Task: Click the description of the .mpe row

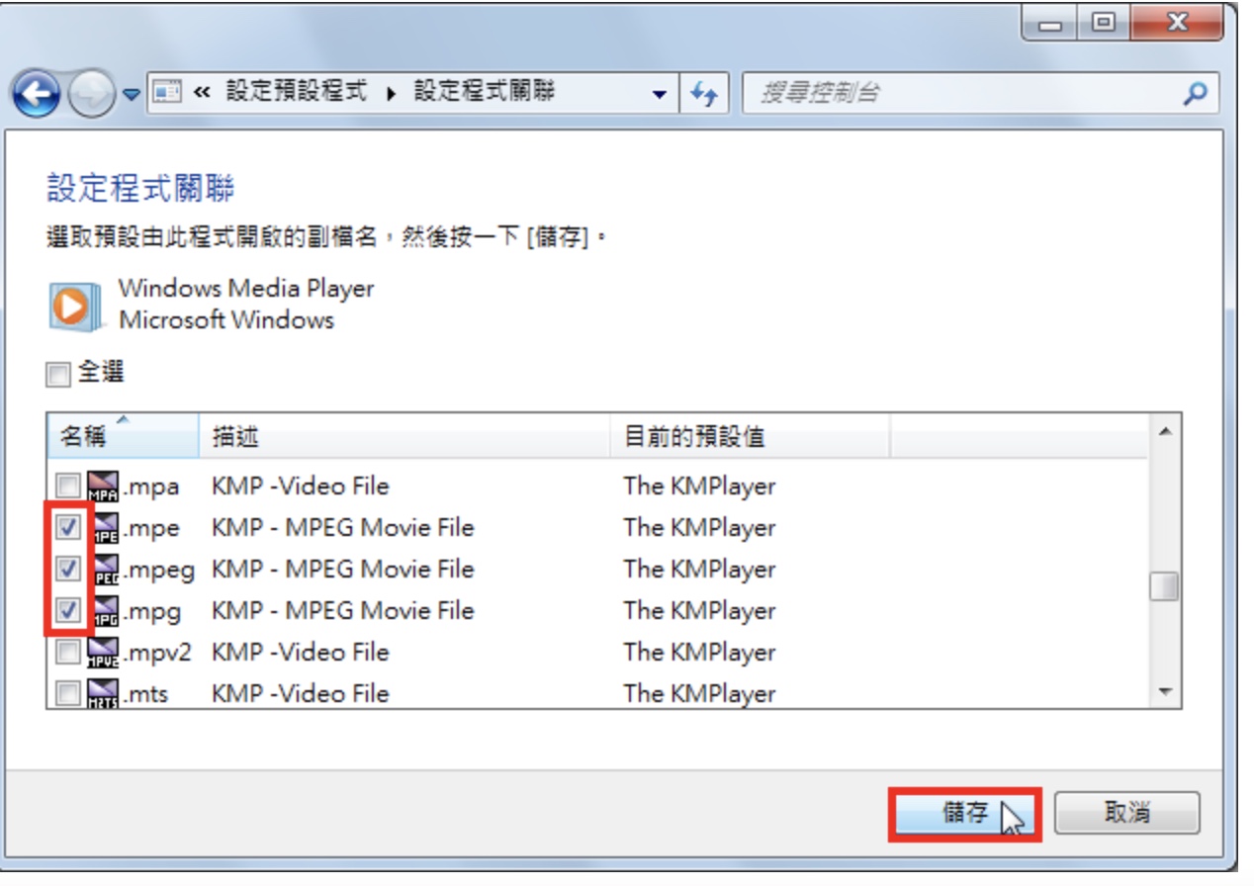Action: pos(343,528)
